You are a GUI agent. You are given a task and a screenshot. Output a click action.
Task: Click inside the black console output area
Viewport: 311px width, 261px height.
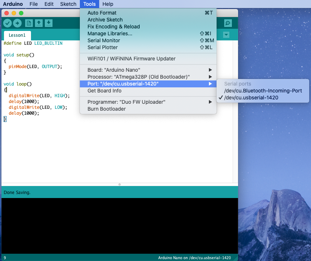point(120,226)
